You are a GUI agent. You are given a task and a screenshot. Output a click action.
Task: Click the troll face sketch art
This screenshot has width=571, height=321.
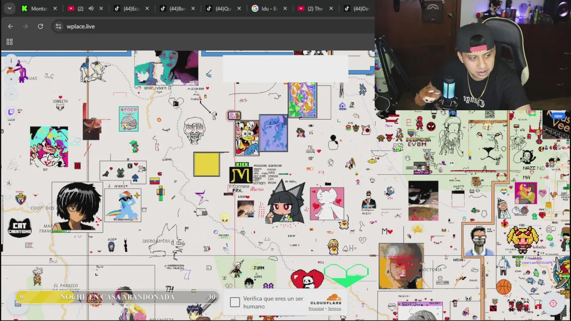point(194,131)
